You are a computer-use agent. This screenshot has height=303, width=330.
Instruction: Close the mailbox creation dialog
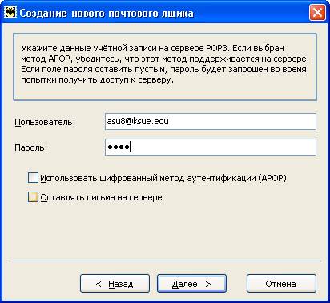[x=317, y=13]
